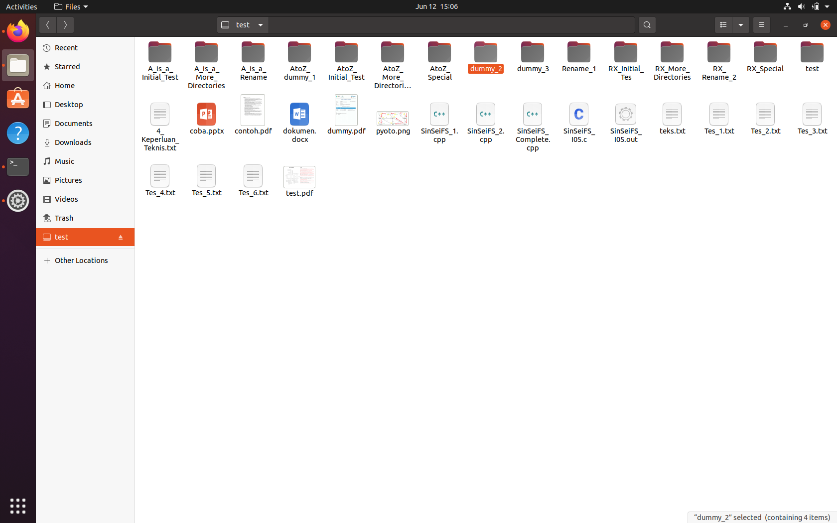The image size is (837, 523).
Task: Open the search bar in Files
Action: coord(647,24)
